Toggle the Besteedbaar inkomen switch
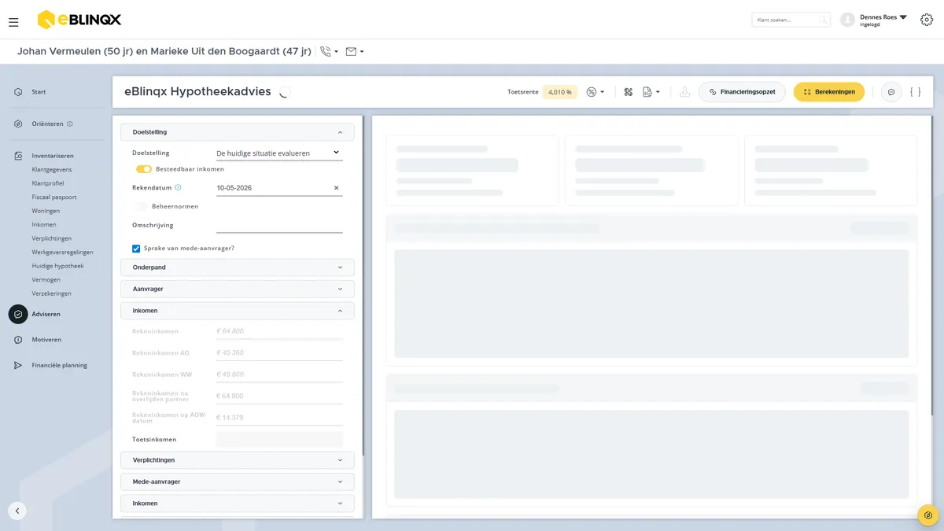Screen dimensions: 944x531 coord(144,169)
